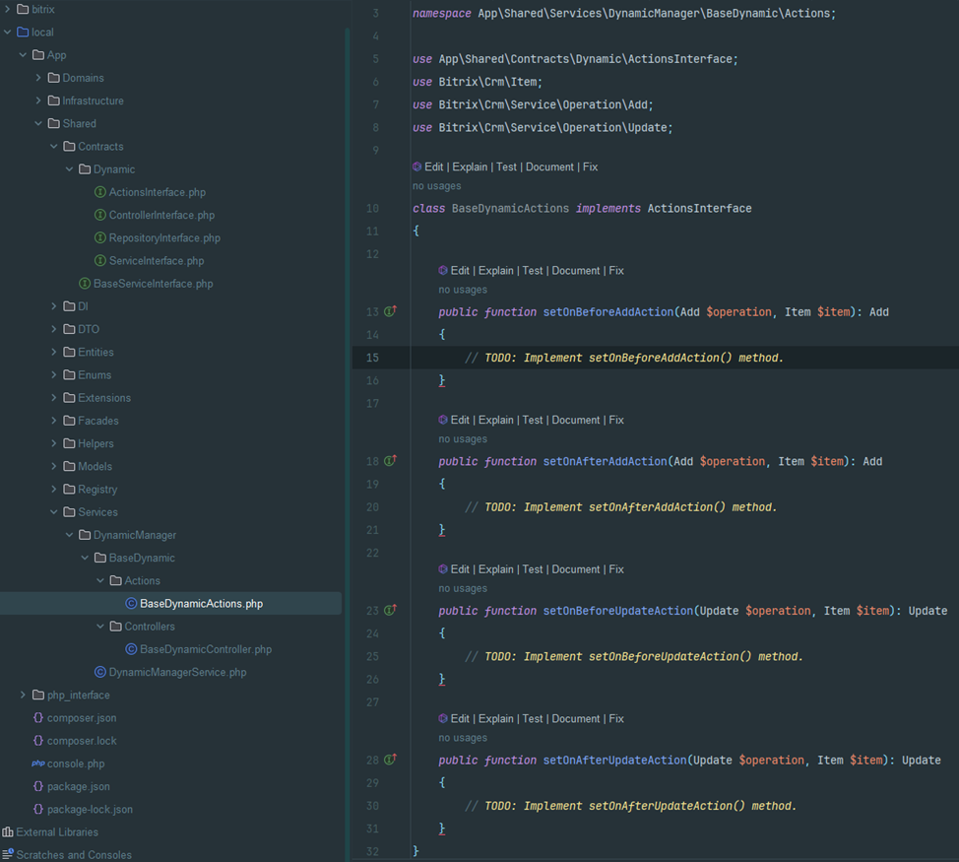The width and height of the screenshot is (959, 862).
Task: Select BaseDynamicController.php file
Action: point(206,649)
